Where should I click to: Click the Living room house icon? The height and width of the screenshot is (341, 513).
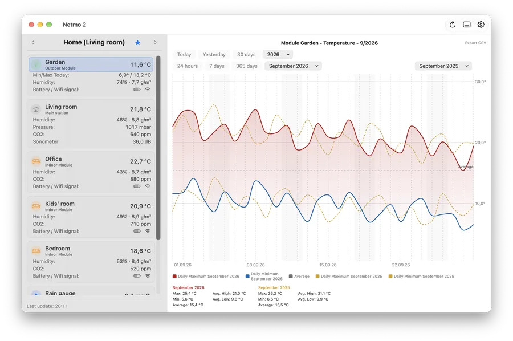(36, 109)
